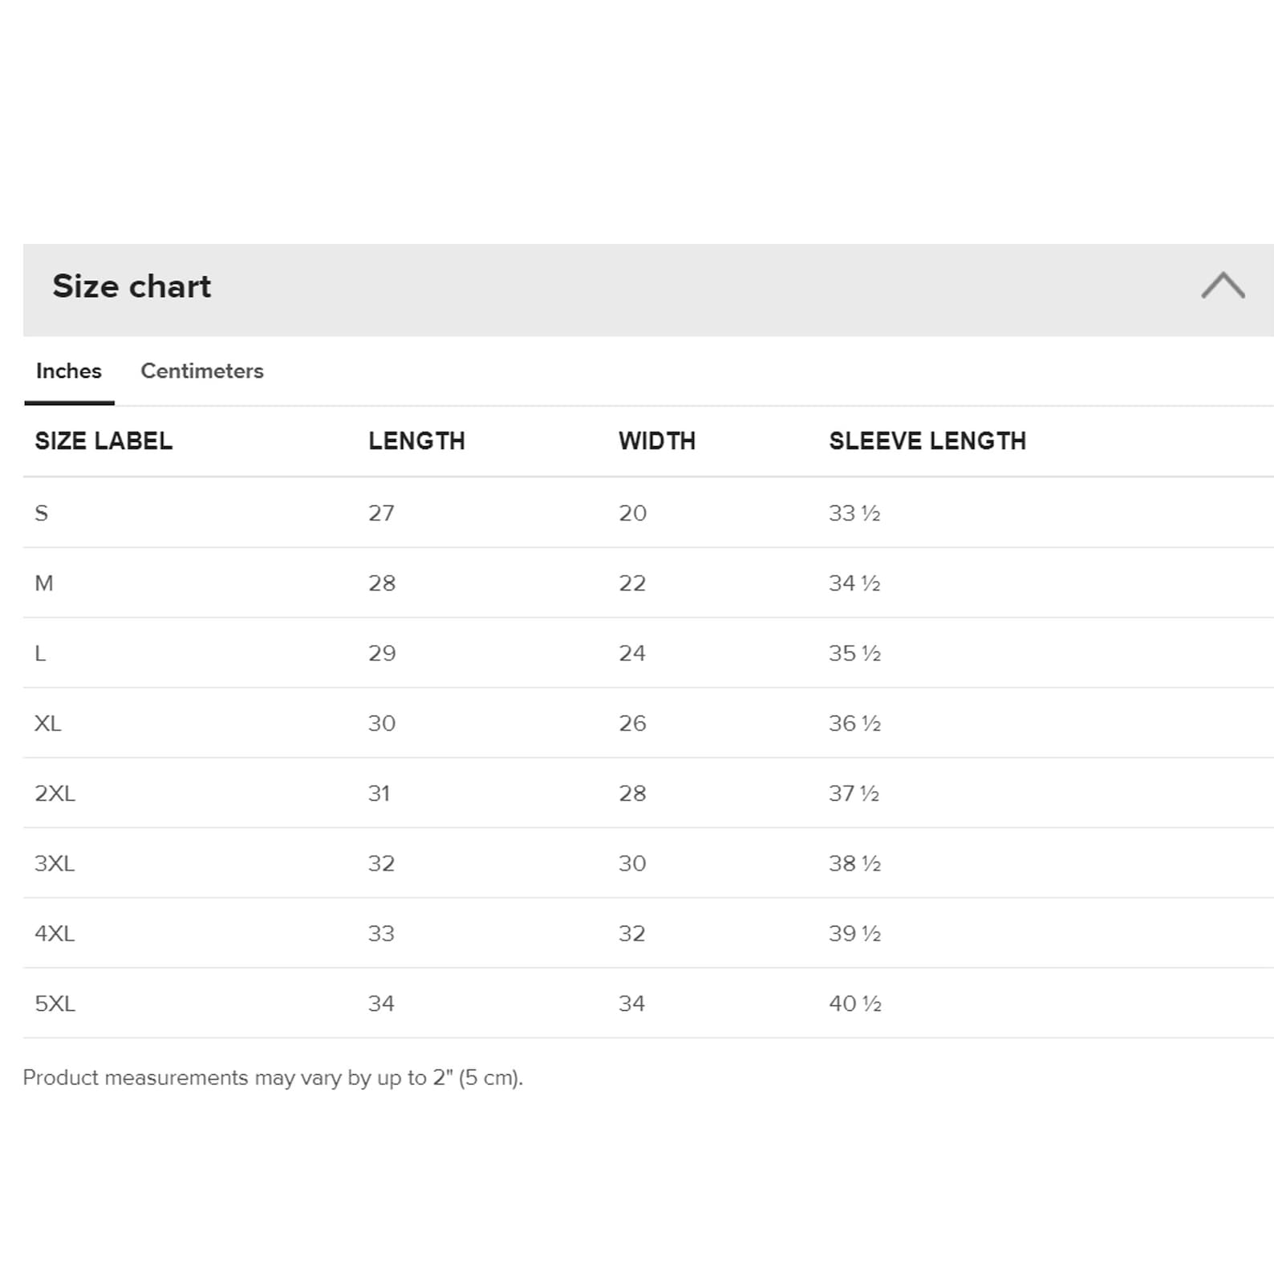Select the S size row label
Screen dimensions: 1274x1274
(x=42, y=513)
